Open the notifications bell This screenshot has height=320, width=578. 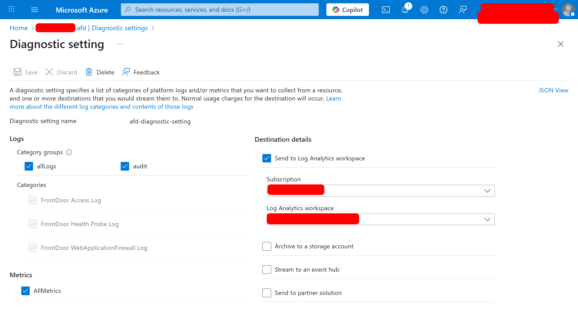click(x=405, y=9)
